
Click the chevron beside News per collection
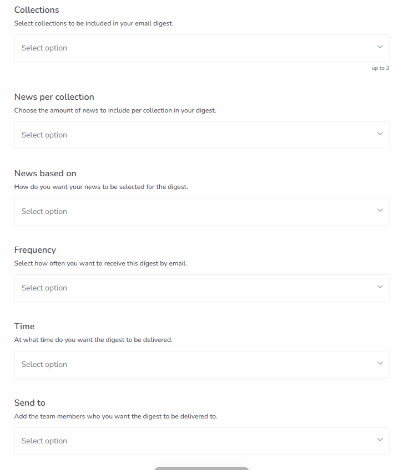click(x=380, y=134)
